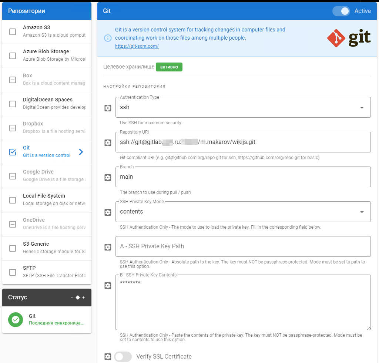Click the gear icon beside SSH Private Key Contents
Image resolution: width=379 pixels, height=363 pixels.
coord(108,286)
